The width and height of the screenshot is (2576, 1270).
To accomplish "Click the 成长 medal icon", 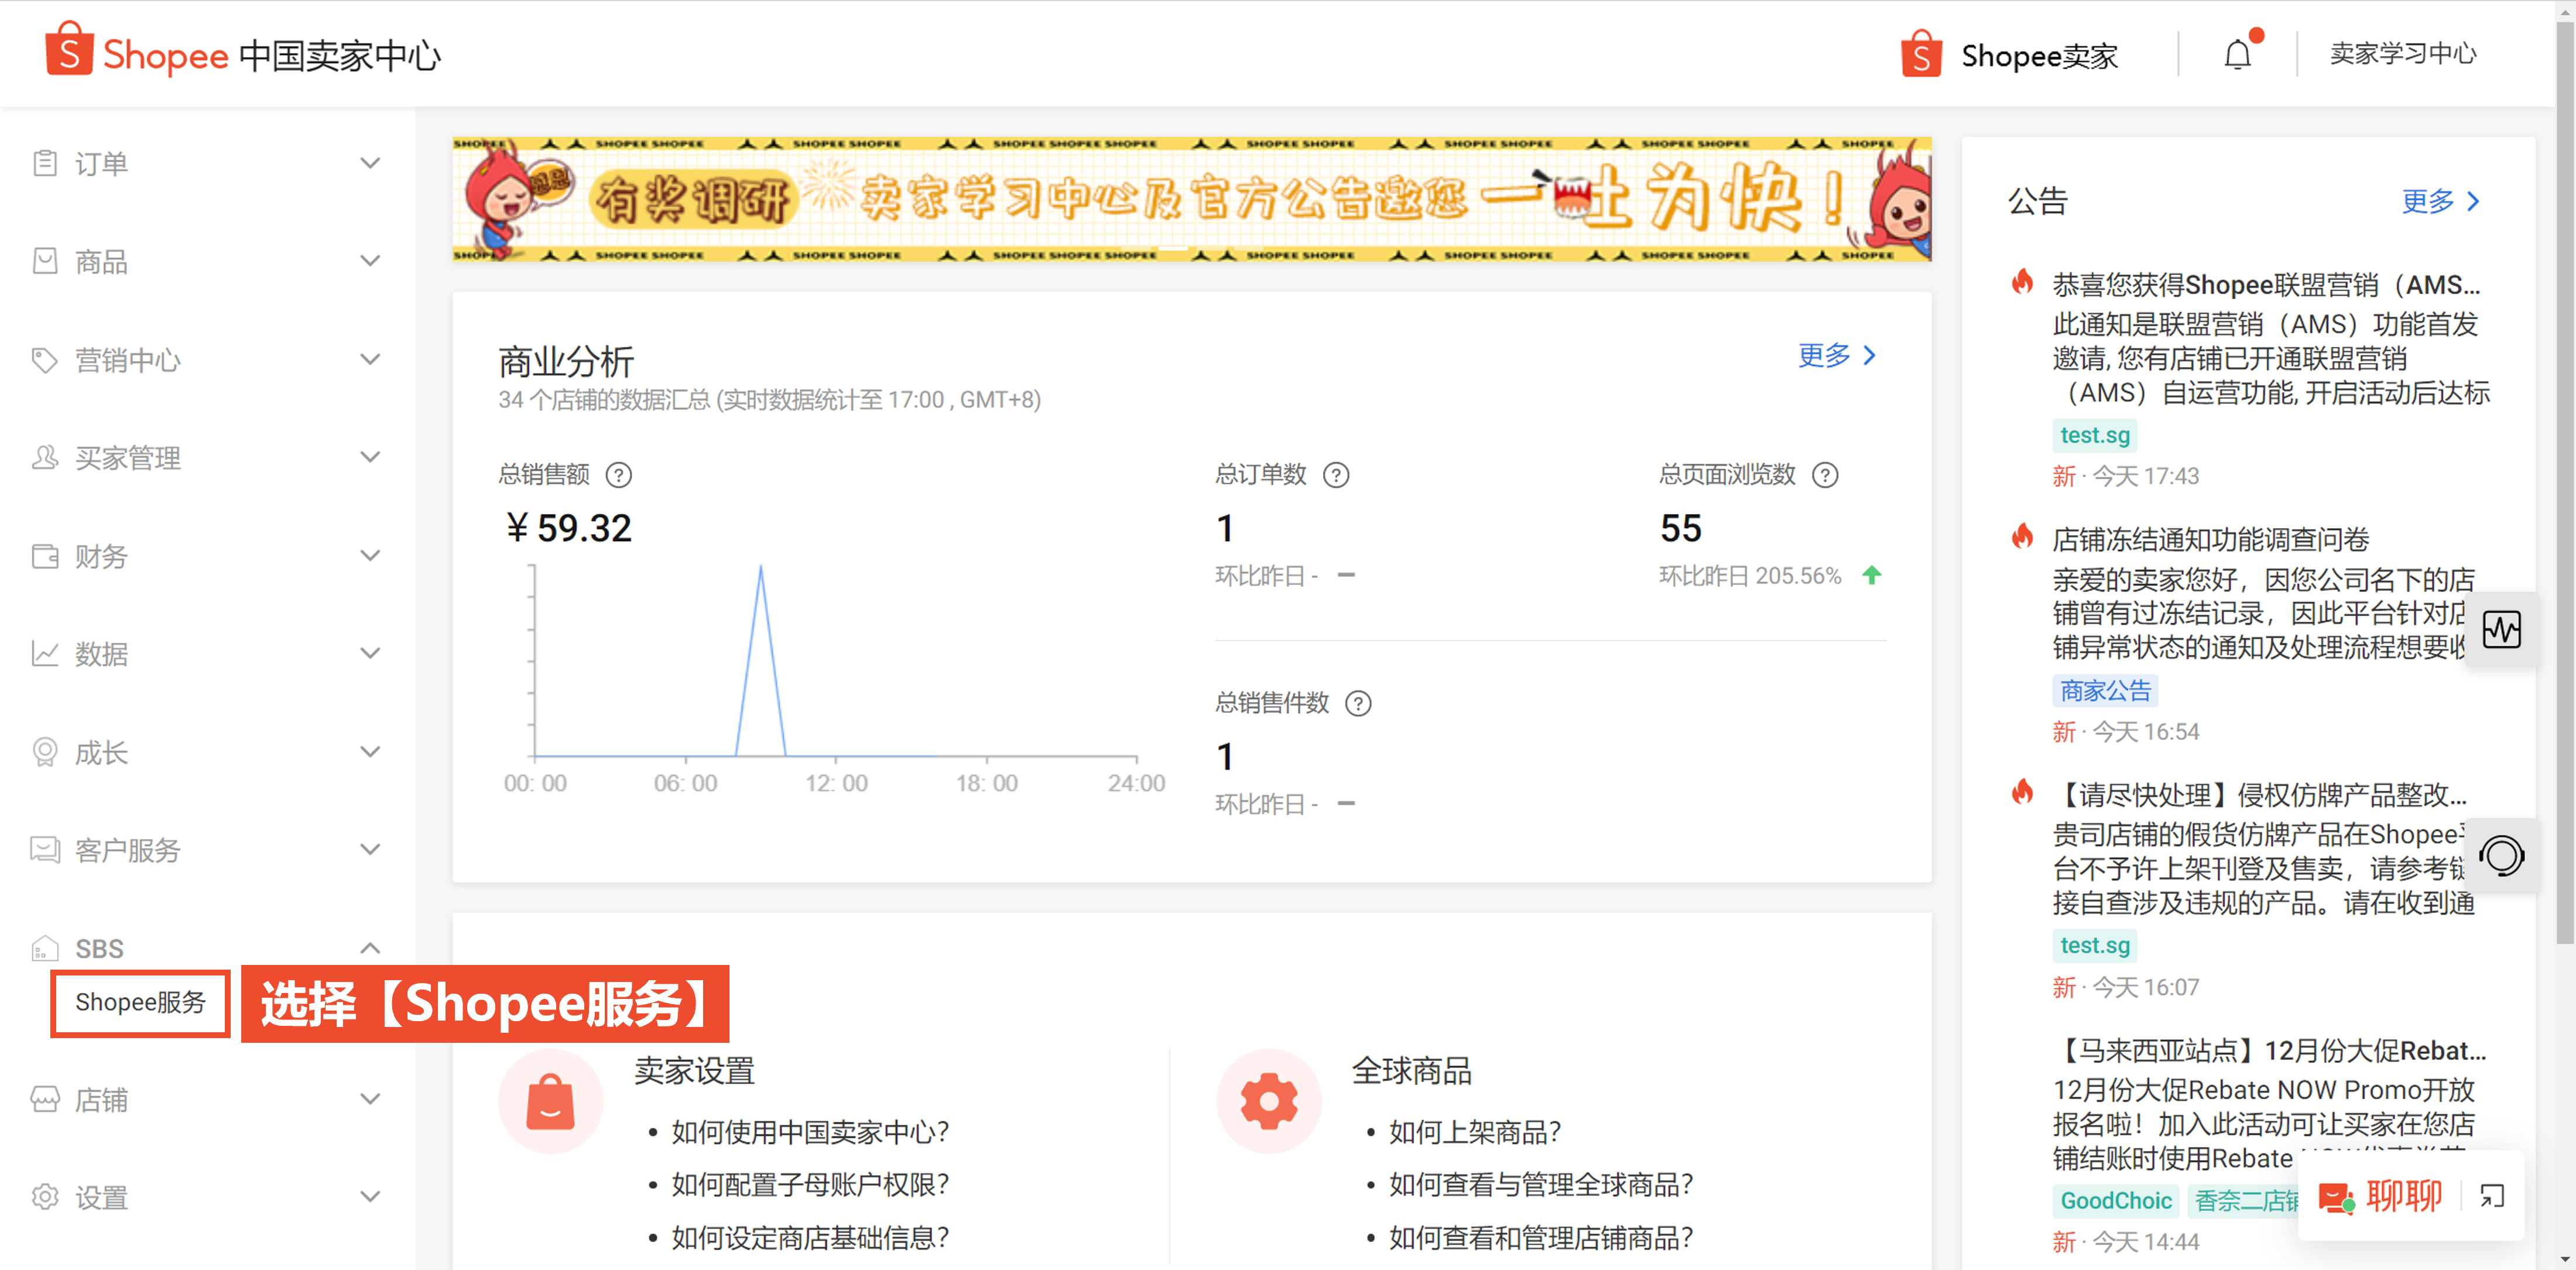I will pos(44,751).
